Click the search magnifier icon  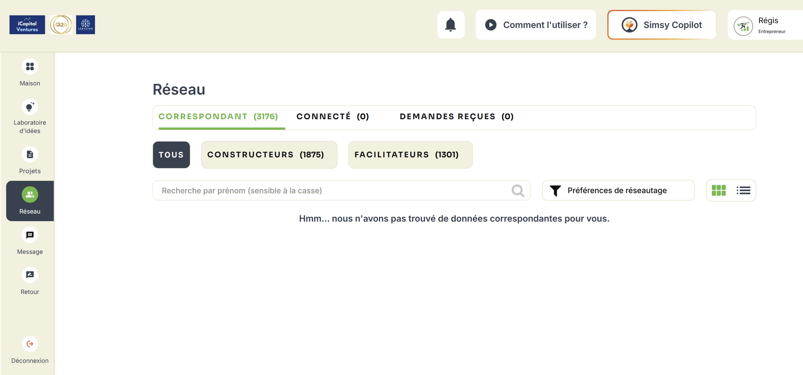(518, 191)
